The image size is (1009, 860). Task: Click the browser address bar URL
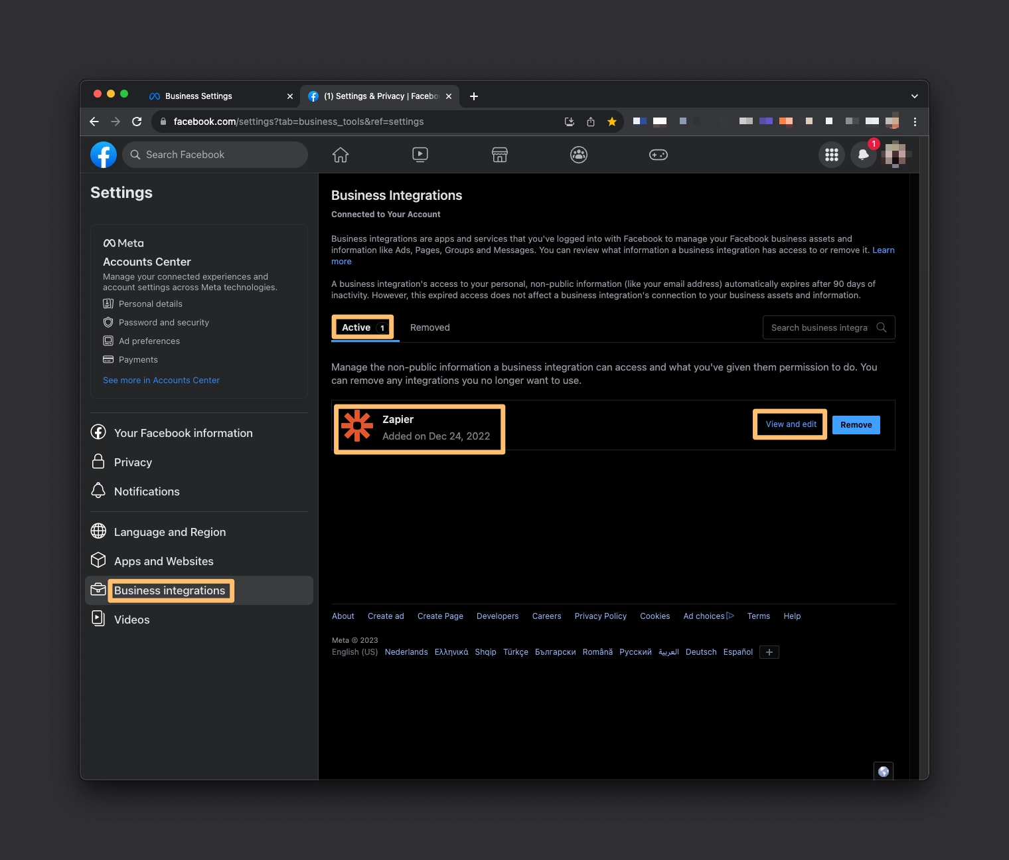click(x=299, y=122)
